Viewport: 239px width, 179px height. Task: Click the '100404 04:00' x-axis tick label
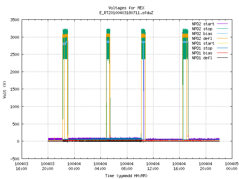(x=100, y=166)
